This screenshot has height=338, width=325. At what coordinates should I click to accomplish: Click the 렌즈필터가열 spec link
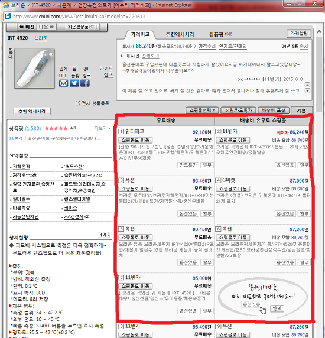pyautogui.click(x=77, y=199)
